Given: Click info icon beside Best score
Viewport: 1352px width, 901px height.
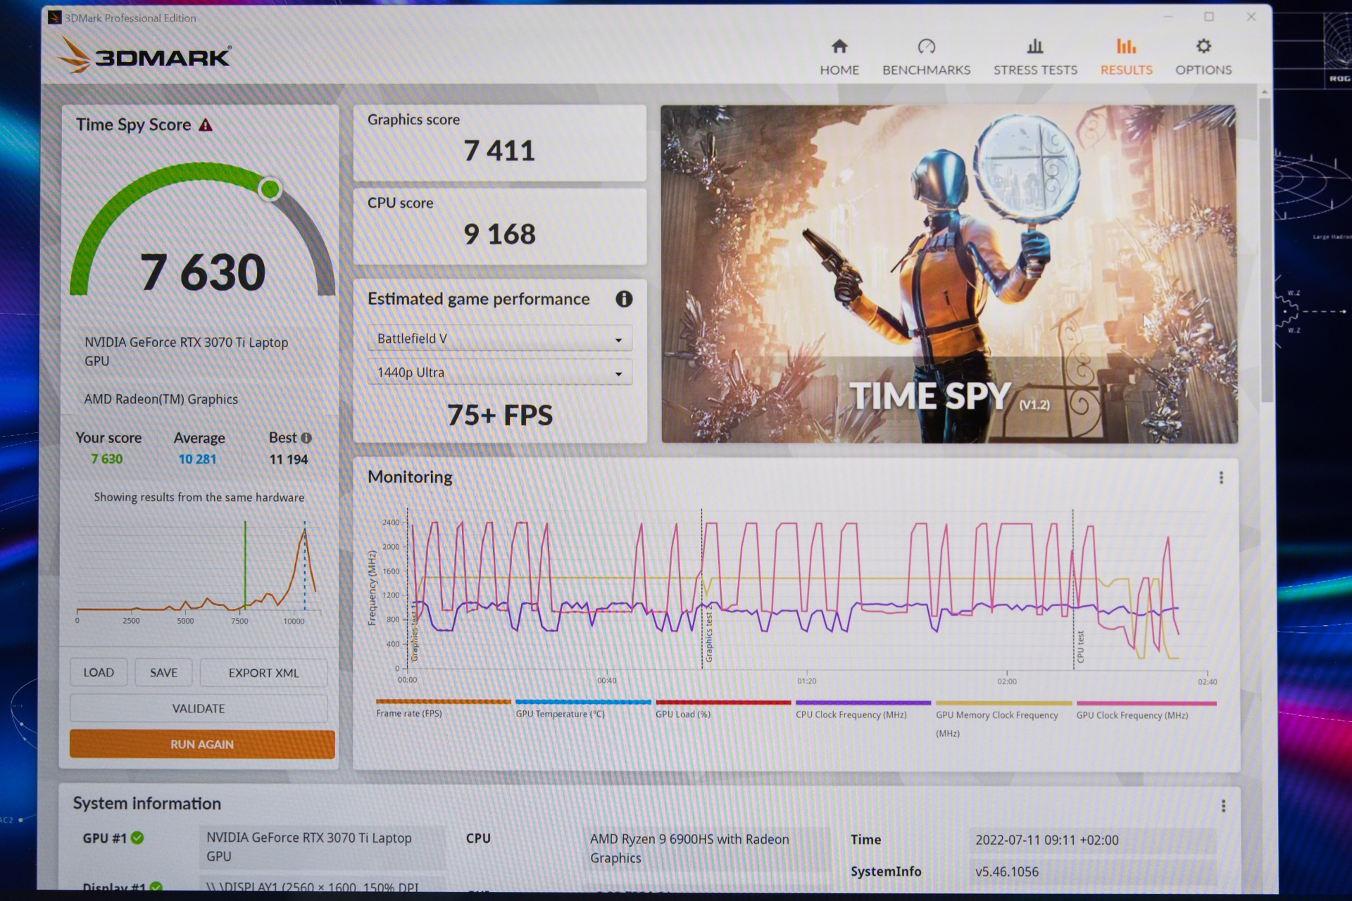Looking at the screenshot, I should click(x=306, y=438).
